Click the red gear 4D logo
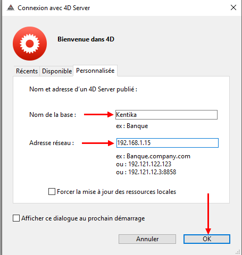This screenshot has height=255, width=242. [30, 44]
